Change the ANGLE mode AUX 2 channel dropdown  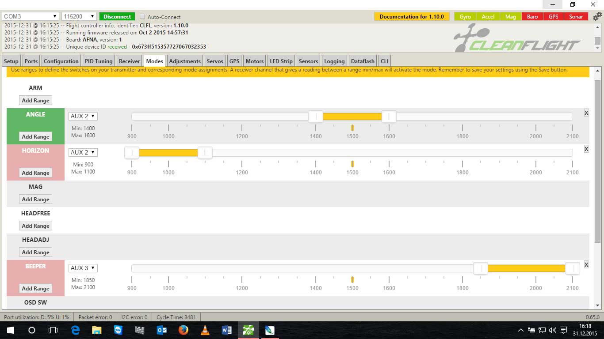83,116
